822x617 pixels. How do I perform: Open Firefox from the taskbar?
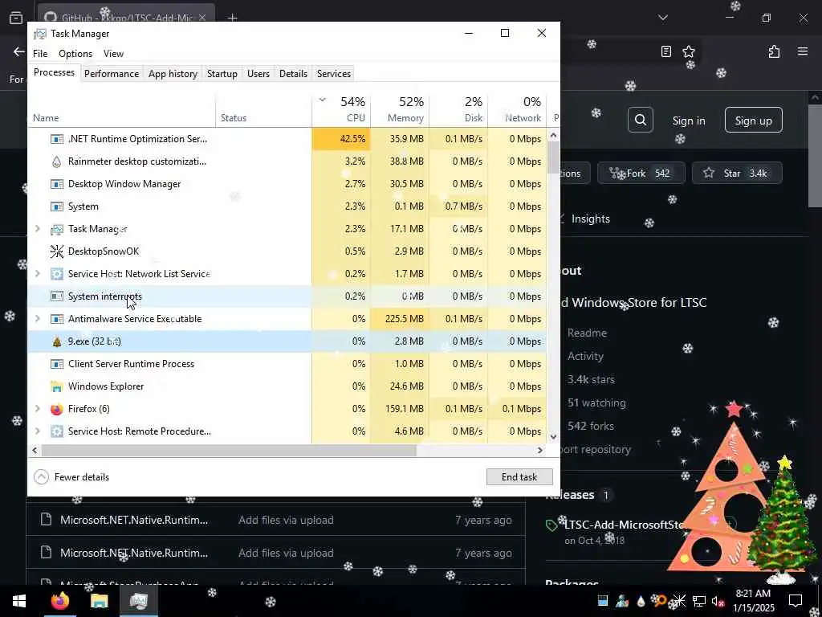[59, 601]
